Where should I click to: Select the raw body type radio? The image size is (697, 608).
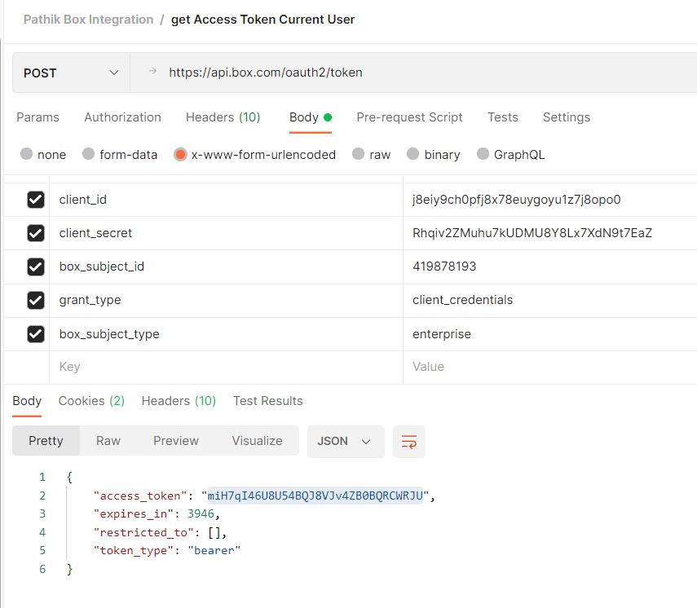[358, 154]
